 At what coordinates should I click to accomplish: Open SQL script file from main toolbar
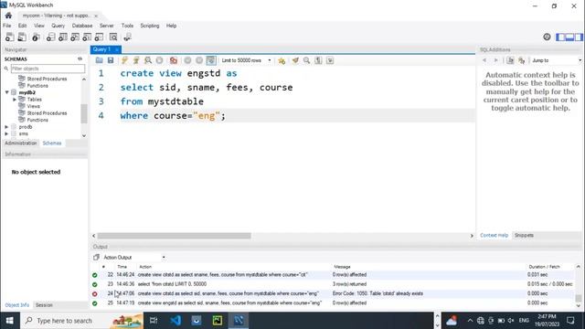point(22,37)
